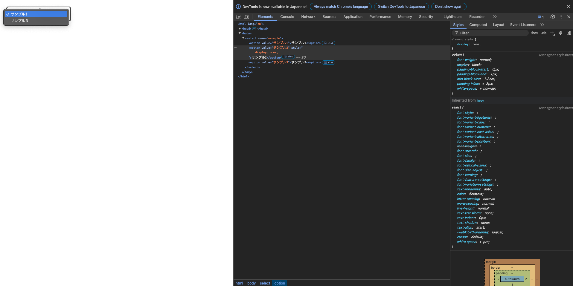Image resolution: width=573 pixels, height=286 pixels.
Task: Choose サンプル3 in the dropdown list
Action: pos(36,21)
